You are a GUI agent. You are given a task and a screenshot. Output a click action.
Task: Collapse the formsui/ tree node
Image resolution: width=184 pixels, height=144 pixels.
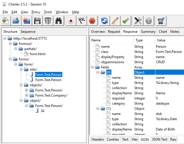click(x=10, y=44)
